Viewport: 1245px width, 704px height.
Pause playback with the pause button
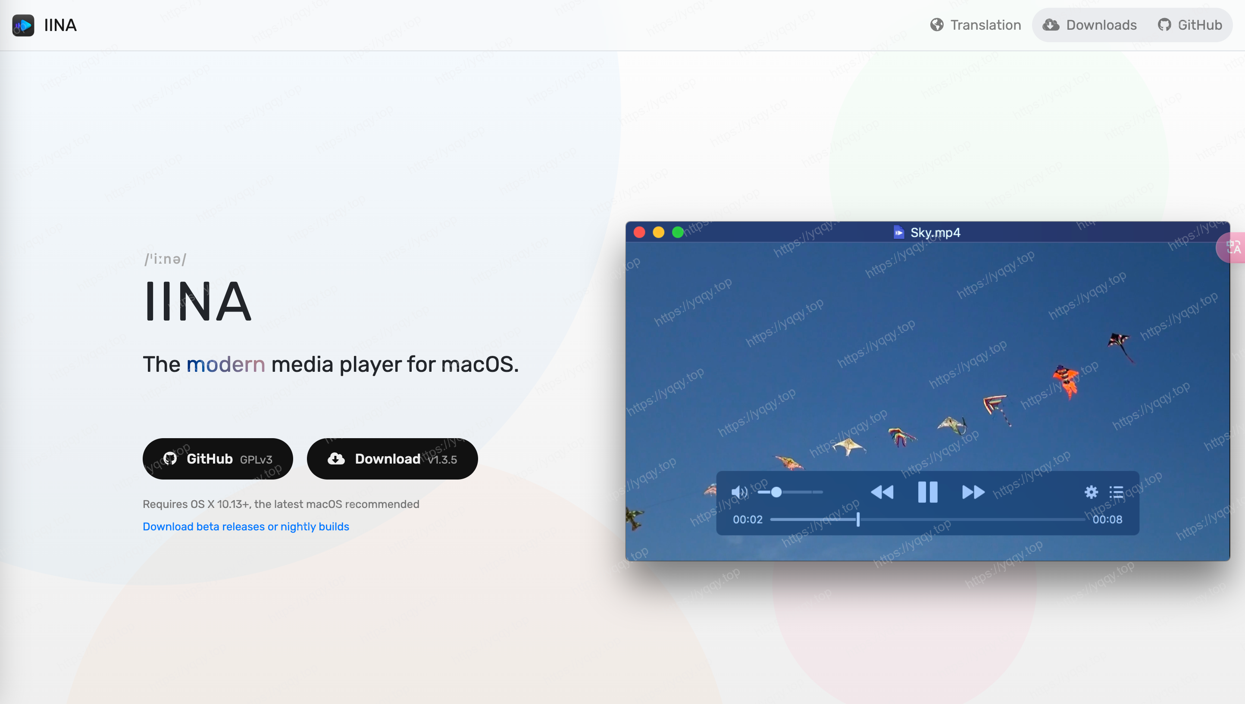928,492
